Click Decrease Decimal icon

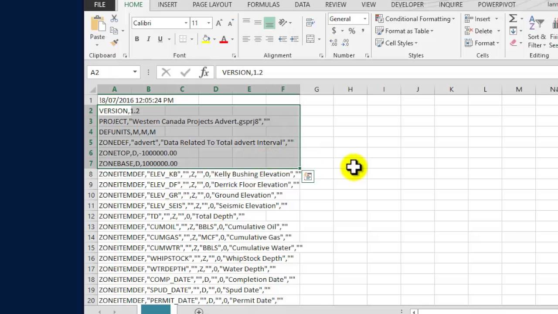click(346, 43)
